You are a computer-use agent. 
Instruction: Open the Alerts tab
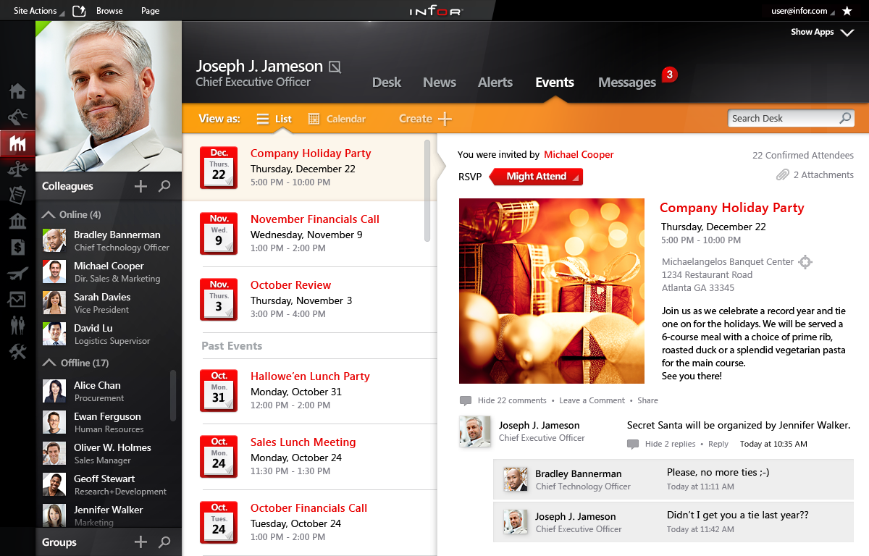pos(495,83)
